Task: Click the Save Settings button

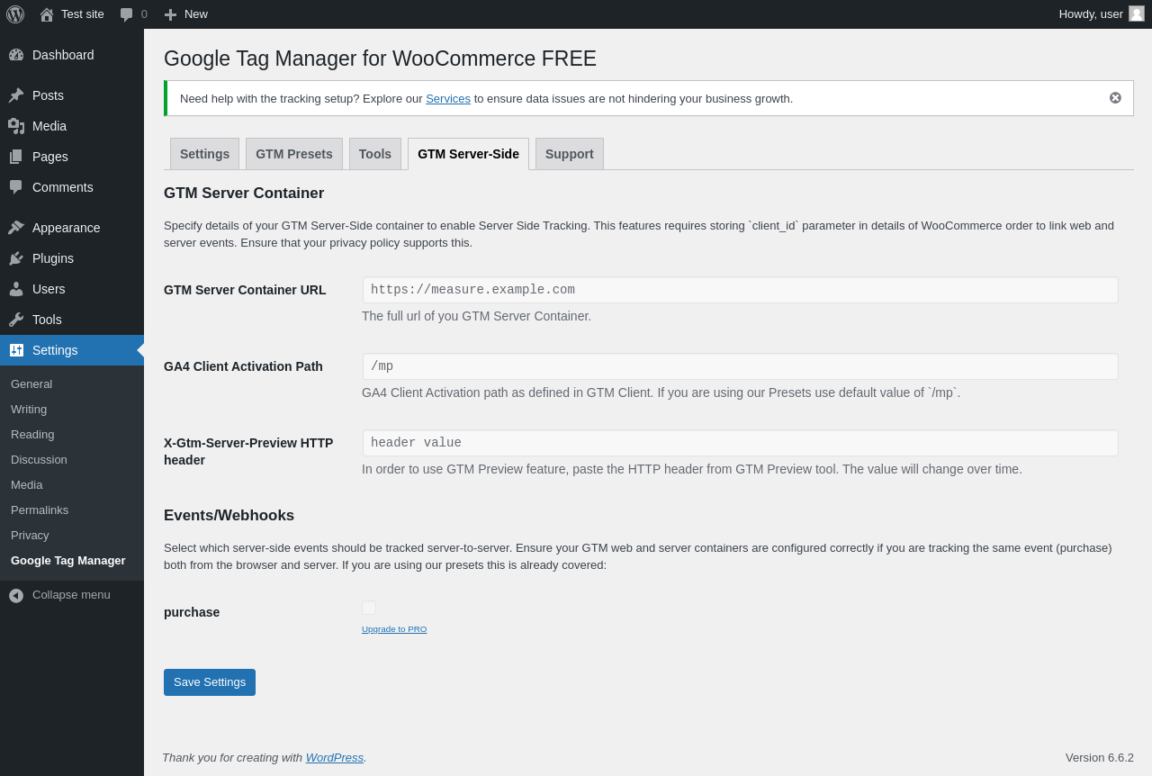Action: (x=210, y=682)
